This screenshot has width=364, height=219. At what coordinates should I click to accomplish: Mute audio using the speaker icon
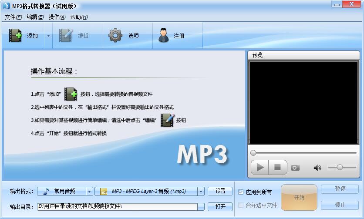(x=317, y=168)
